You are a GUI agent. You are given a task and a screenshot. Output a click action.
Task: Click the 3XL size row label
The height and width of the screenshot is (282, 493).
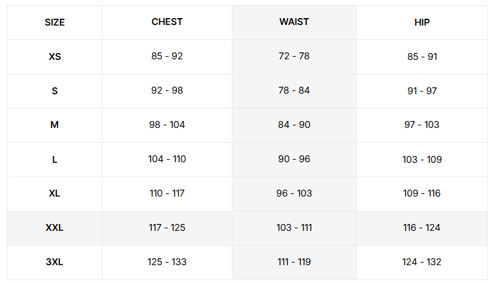[x=55, y=261]
